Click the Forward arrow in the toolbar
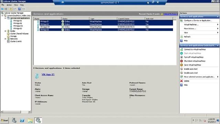The image size is (220, 124). coord(6,9)
